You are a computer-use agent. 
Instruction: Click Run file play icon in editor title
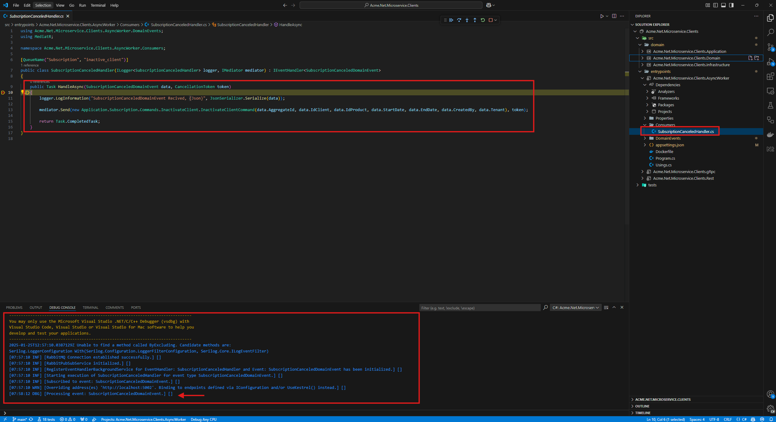602,16
